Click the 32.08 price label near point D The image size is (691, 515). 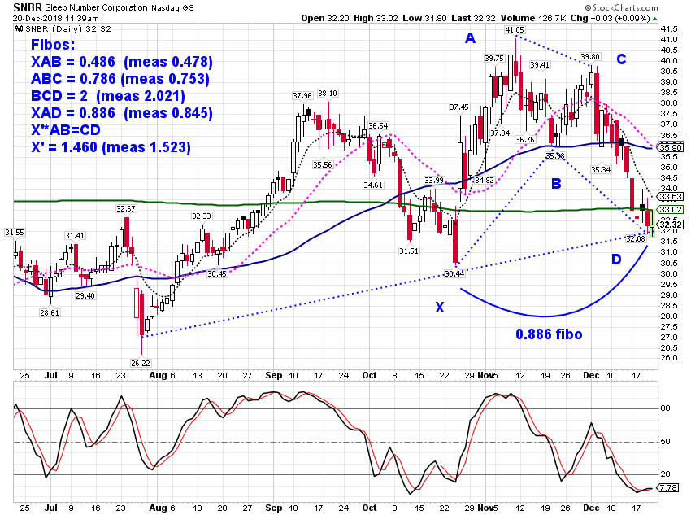click(x=636, y=238)
